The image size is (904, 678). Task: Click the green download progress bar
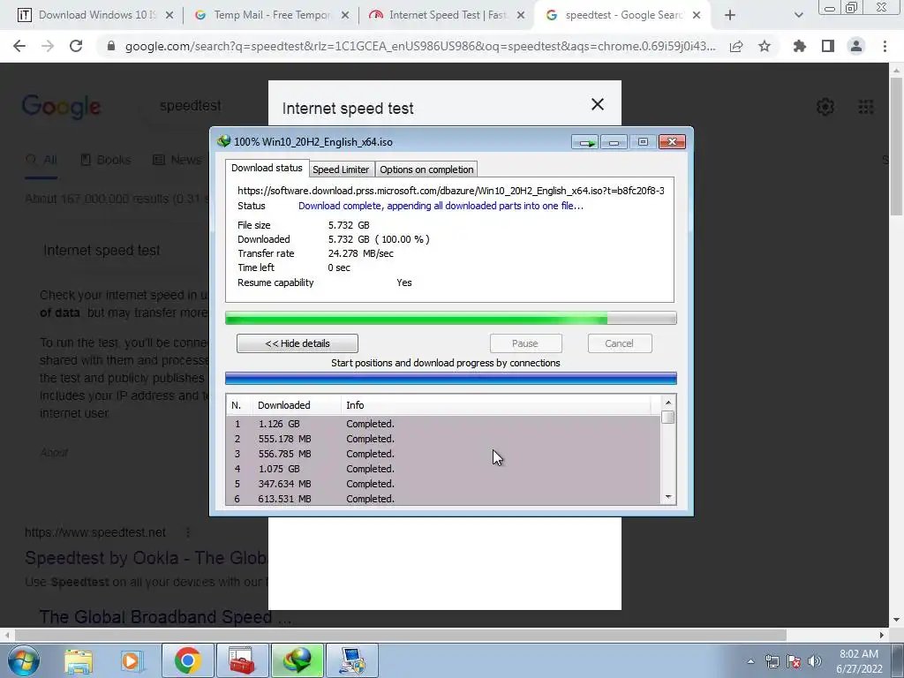[450, 318]
